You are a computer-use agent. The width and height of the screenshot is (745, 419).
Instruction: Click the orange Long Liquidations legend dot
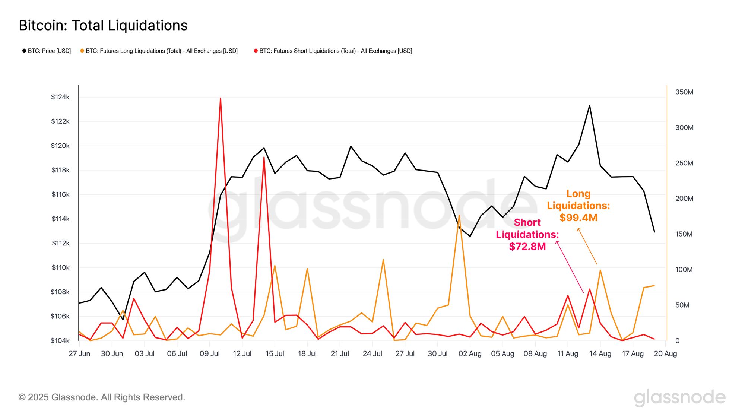pos(82,51)
